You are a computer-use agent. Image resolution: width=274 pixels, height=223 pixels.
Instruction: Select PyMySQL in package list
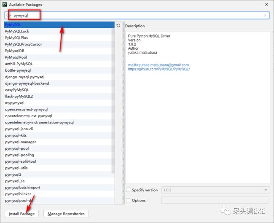59,25
